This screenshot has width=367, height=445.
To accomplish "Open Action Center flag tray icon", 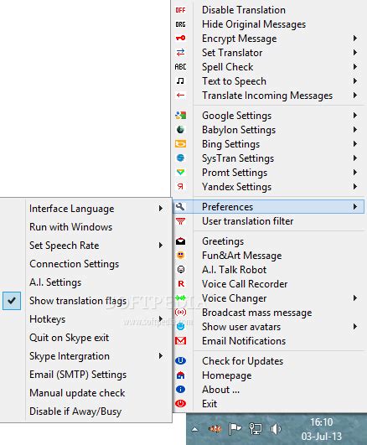I will click(x=235, y=429).
